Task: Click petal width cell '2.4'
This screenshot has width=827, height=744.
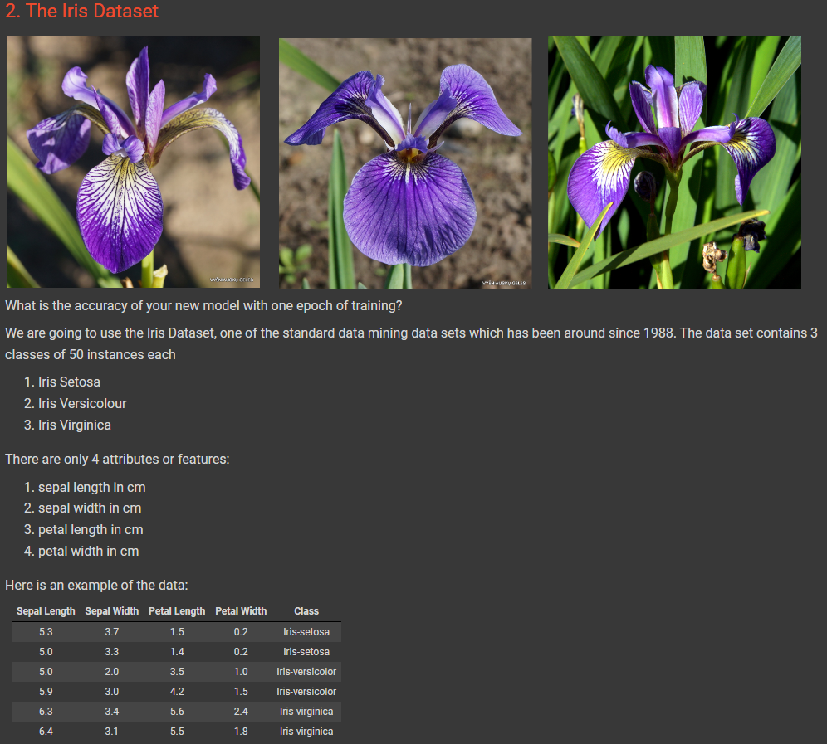Action: (x=241, y=712)
